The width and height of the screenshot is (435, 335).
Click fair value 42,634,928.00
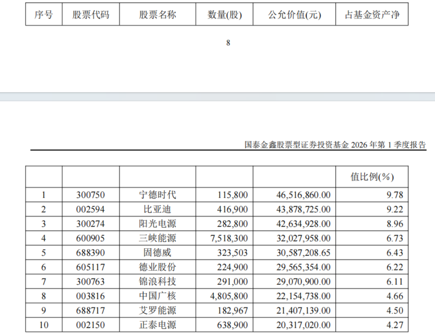(x=303, y=224)
